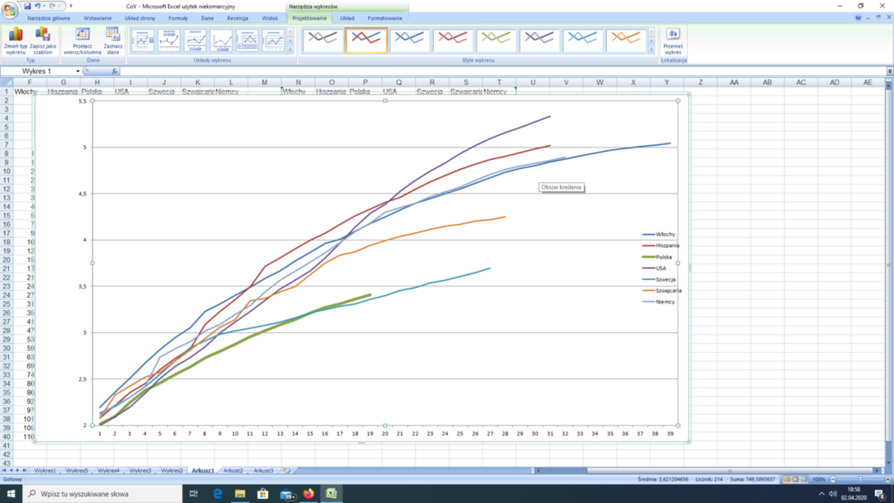Screen dimensions: 894x503
Task: Expand the formula bar
Action: coord(889,71)
